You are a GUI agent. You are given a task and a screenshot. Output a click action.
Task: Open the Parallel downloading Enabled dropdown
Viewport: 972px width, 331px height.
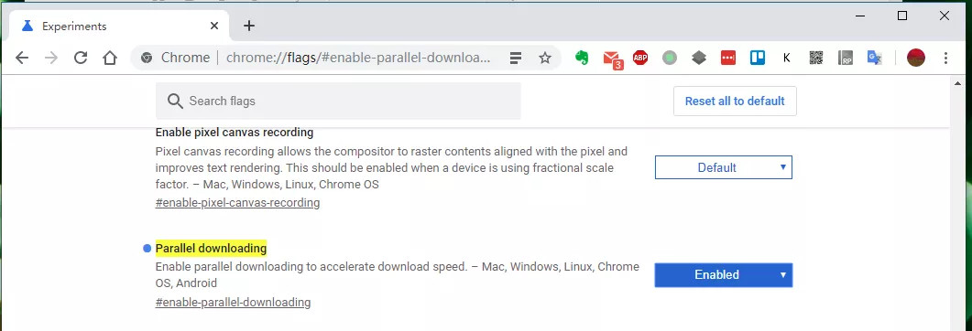pos(724,274)
